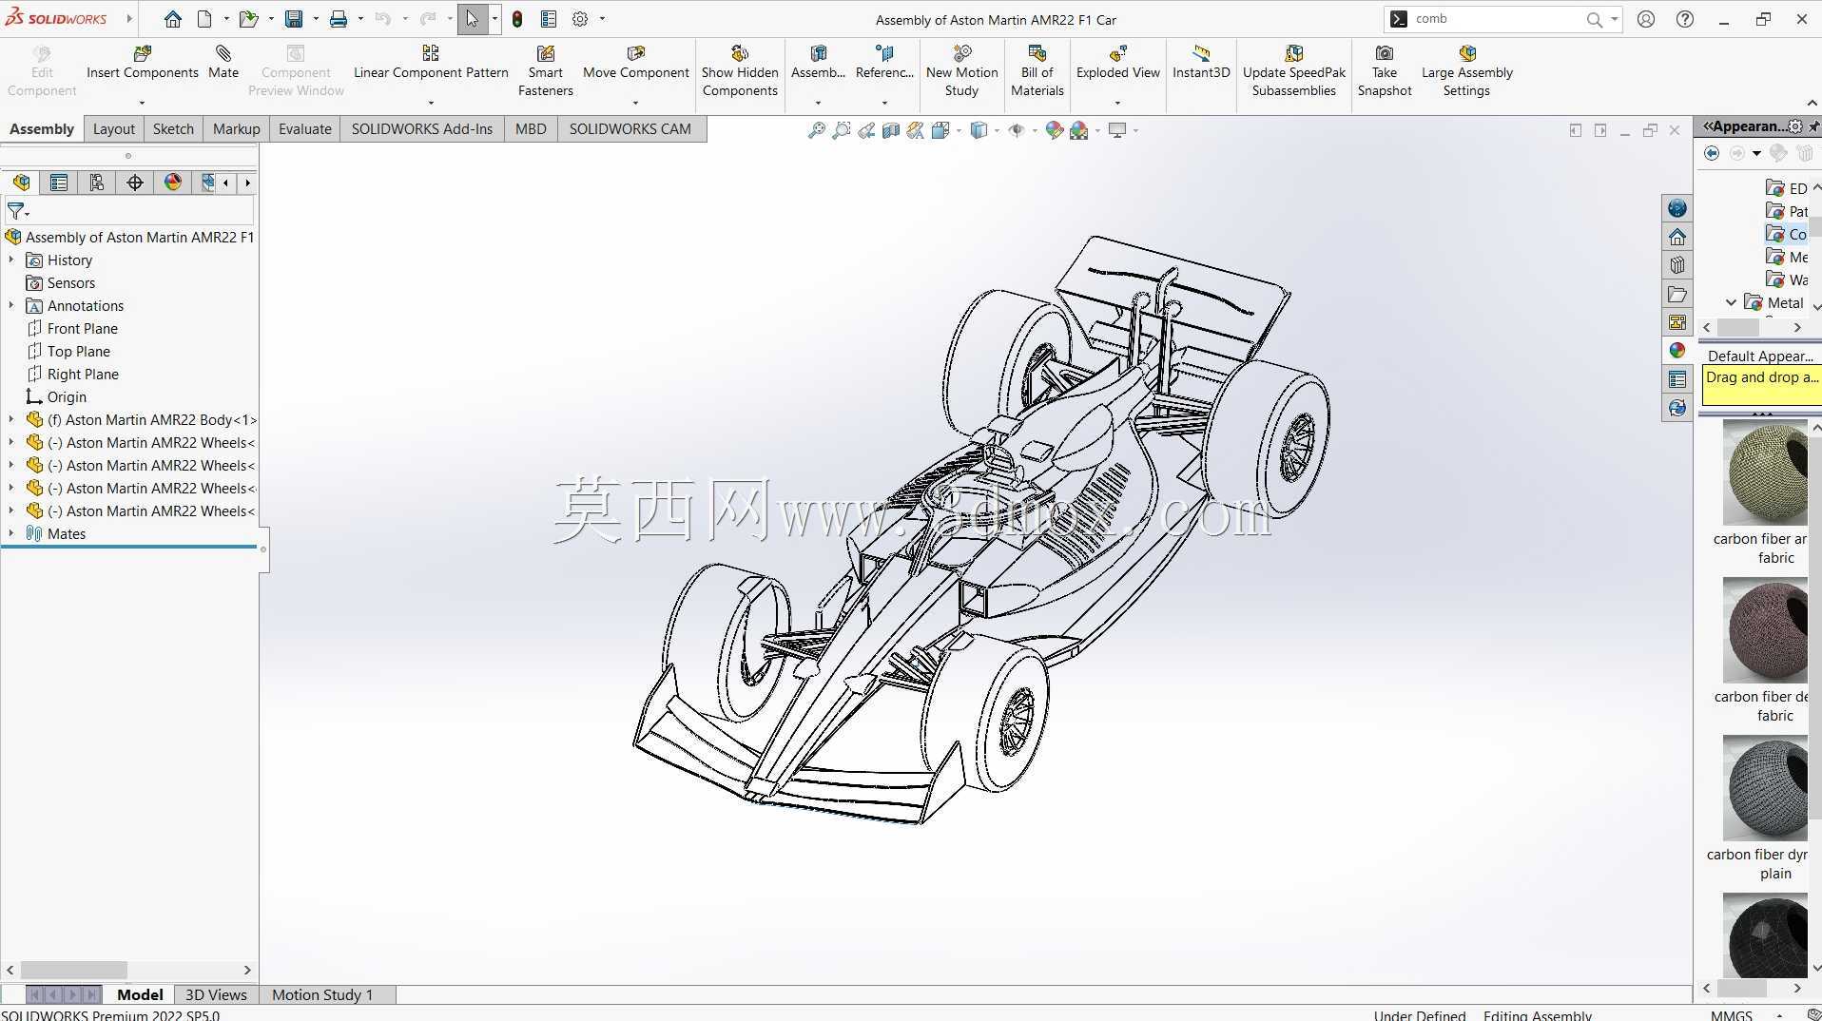Click Zoom to Fit icon in view toolbar
1822x1021 pixels.
[x=816, y=130]
